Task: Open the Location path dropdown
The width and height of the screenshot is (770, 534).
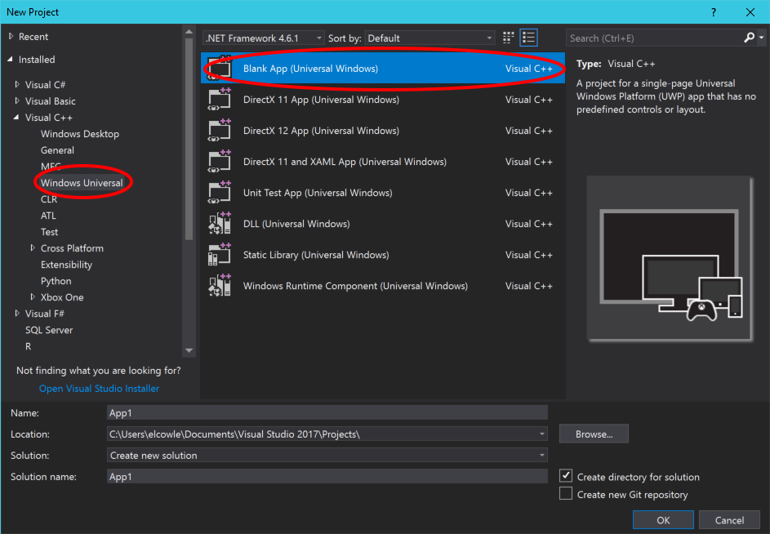Action: [541, 434]
